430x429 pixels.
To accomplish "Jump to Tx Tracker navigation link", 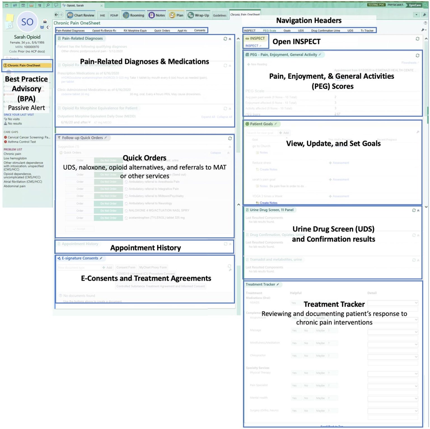I will 367,31.
